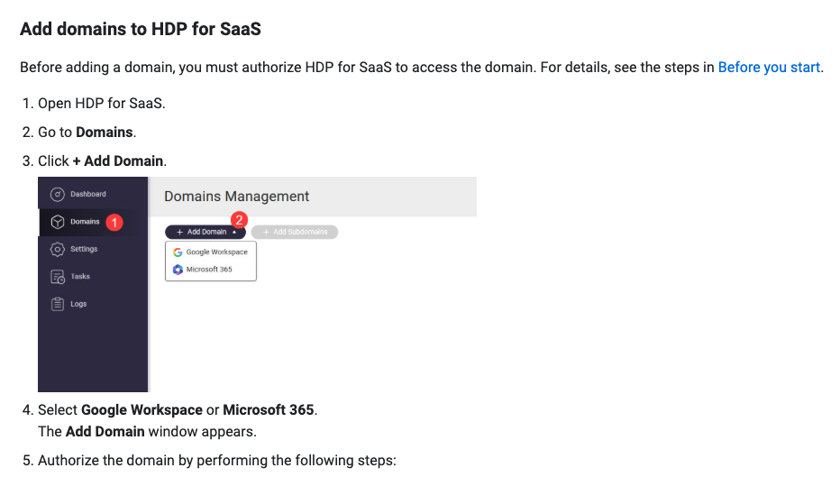The width and height of the screenshot is (840, 477).
Task: Follow the "Before you start" link
Action: [x=769, y=68]
